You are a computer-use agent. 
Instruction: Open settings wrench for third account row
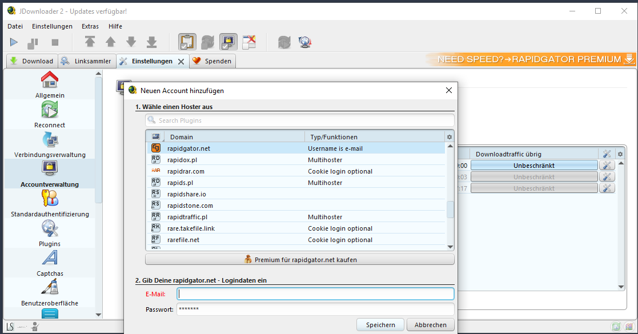click(x=607, y=188)
